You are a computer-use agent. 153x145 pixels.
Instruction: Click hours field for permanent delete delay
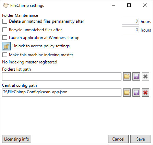coord(130,21)
